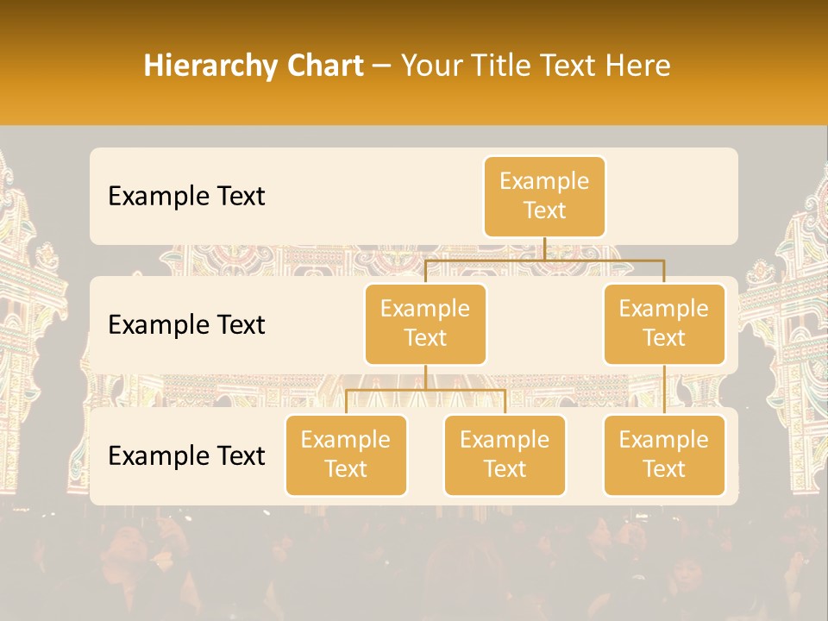Select the third-level middle hierarchy box
The height and width of the screenshot is (621, 828).
coord(505,455)
